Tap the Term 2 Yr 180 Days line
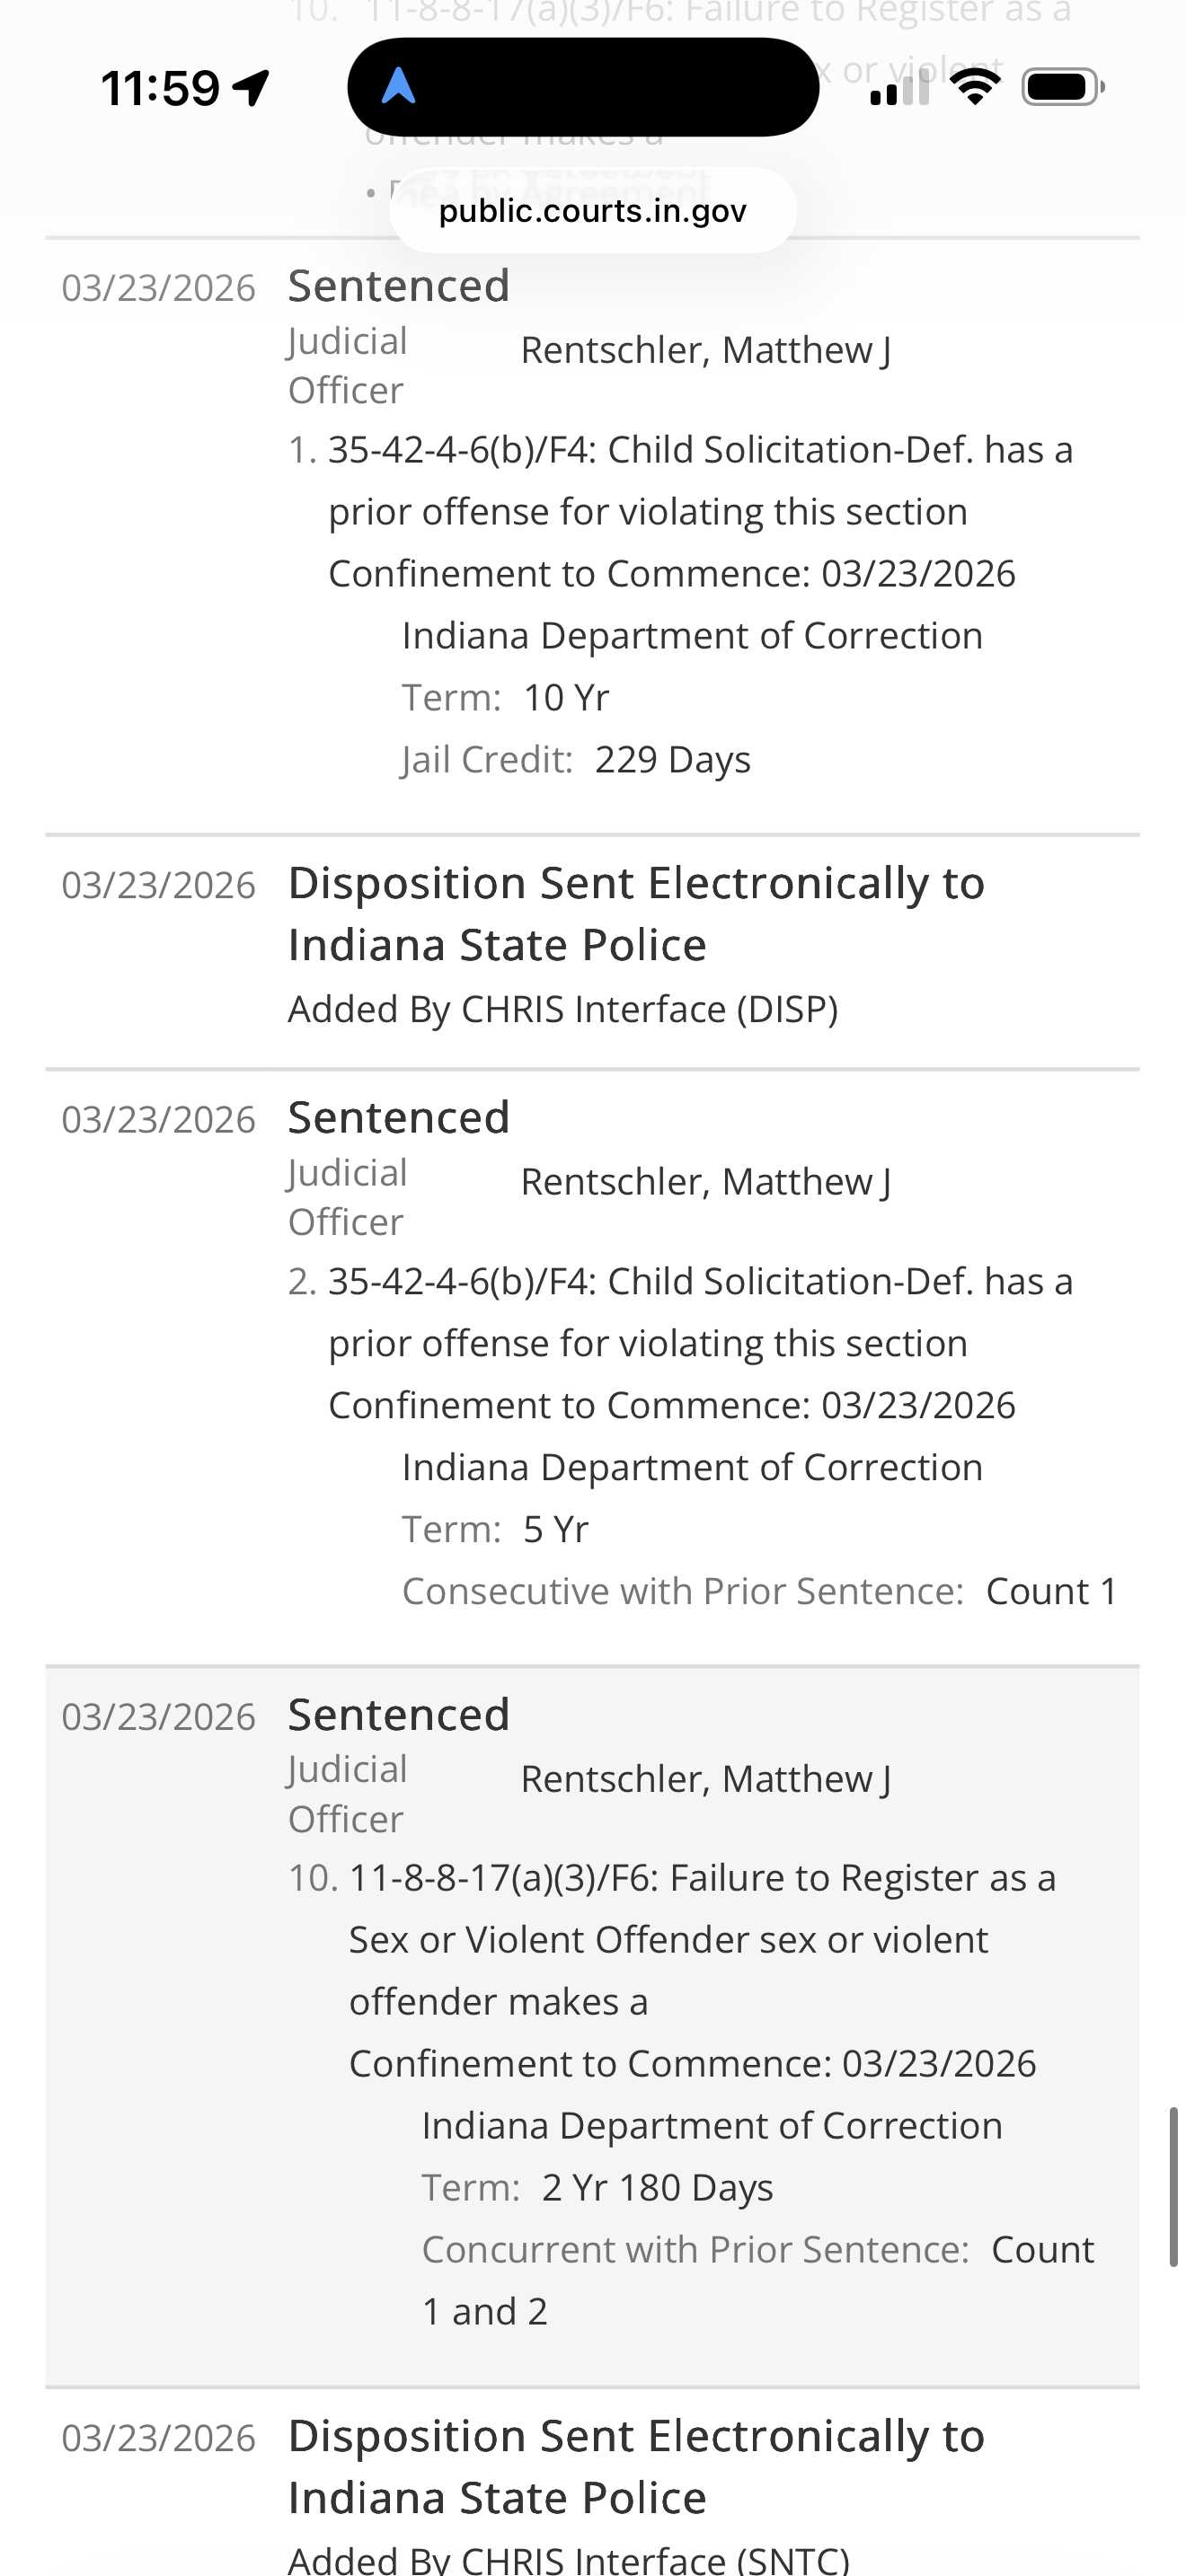Screen dimensions: 1186x2576 point(597,2188)
